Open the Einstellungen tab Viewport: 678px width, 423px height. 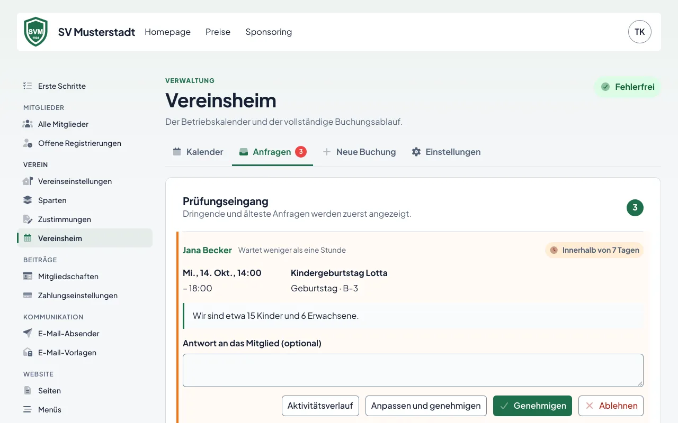[x=447, y=152]
